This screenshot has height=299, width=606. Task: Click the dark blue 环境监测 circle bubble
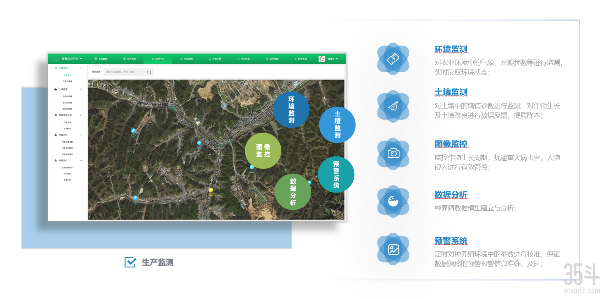pyautogui.click(x=291, y=110)
